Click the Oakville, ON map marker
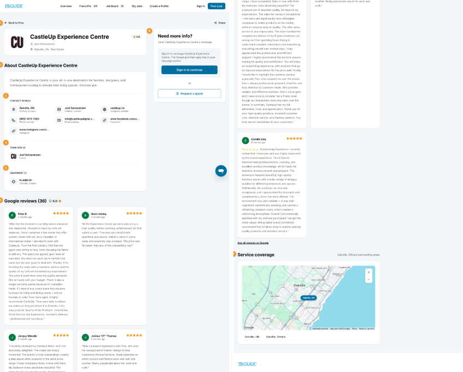 (x=309, y=298)
